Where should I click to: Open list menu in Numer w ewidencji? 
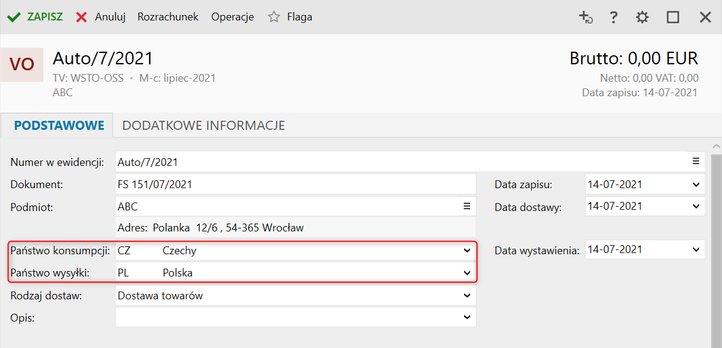pyautogui.click(x=696, y=161)
